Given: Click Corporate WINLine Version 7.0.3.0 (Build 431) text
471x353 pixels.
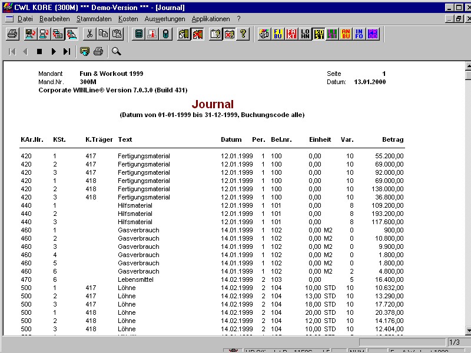Looking at the screenshot, I should click(113, 90).
